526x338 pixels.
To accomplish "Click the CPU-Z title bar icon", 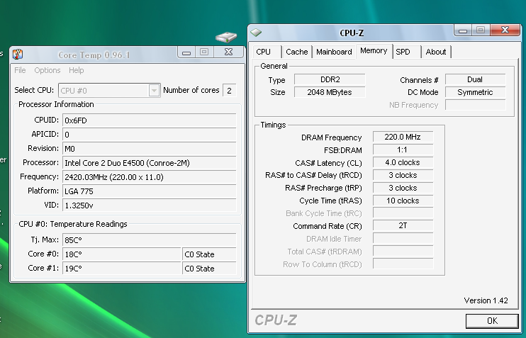I will tap(256, 32).
